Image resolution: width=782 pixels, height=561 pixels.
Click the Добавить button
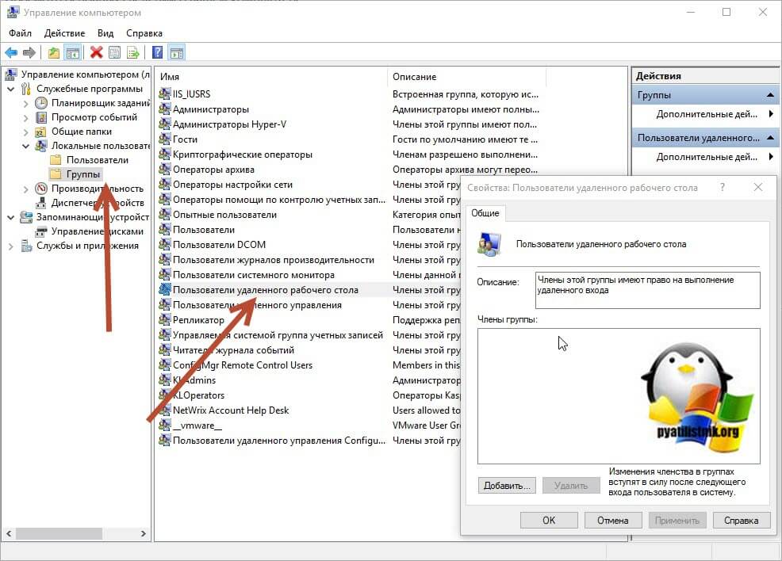click(508, 485)
